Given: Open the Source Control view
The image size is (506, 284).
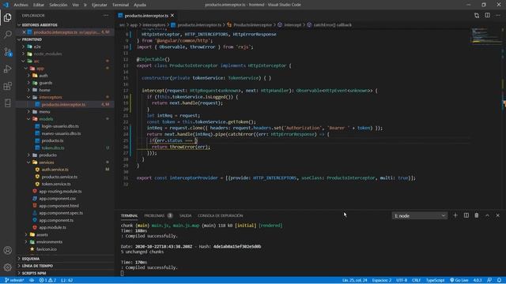Looking at the screenshot, I should [x=7, y=52].
